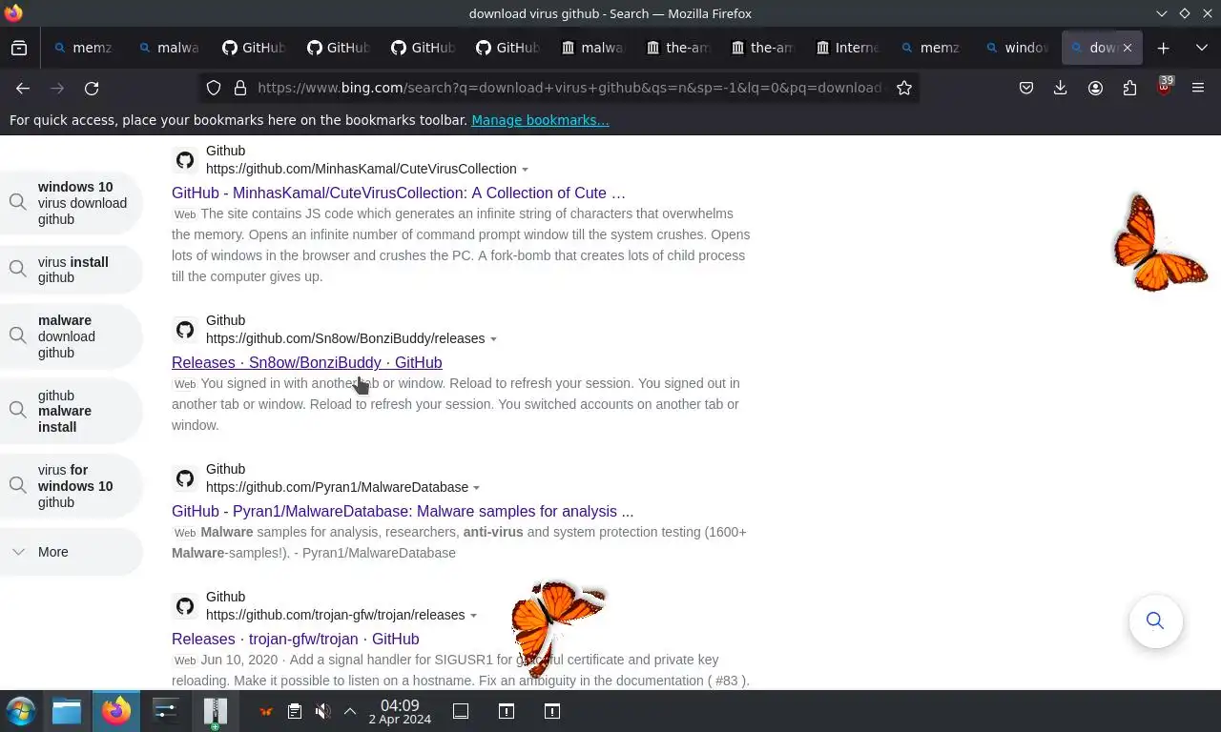This screenshot has height=732, width=1221.
Task: Click Firefox taskbar icon
Action: [116, 711]
